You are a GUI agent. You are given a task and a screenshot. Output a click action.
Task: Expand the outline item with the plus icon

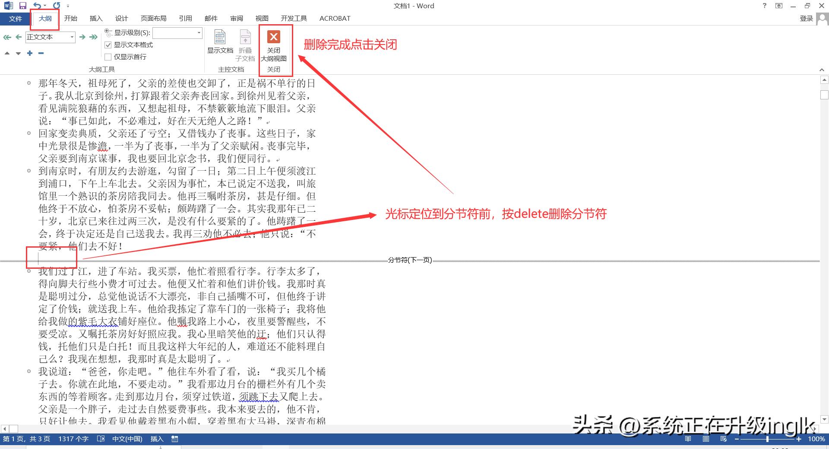click(x=30, y=53)
